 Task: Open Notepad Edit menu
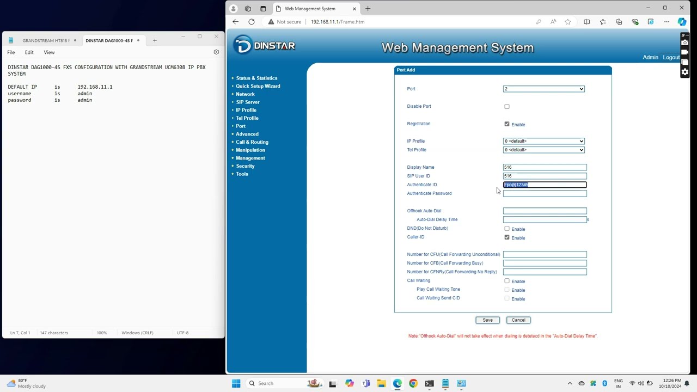click(29, 52)
